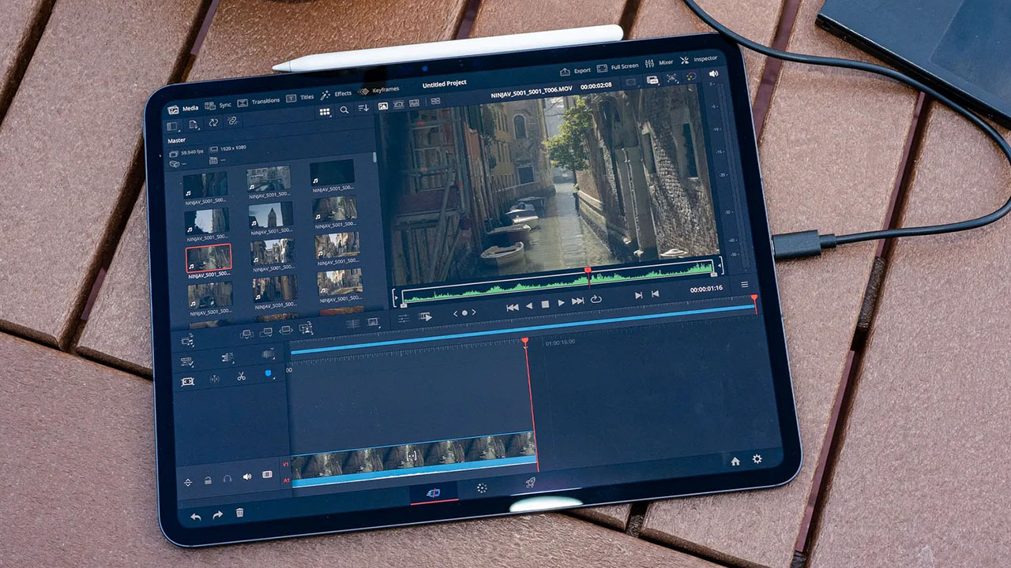This screenshot has height=568, width=1011.
Task: Go to the home project manager
Action: (x=735, y=461)
